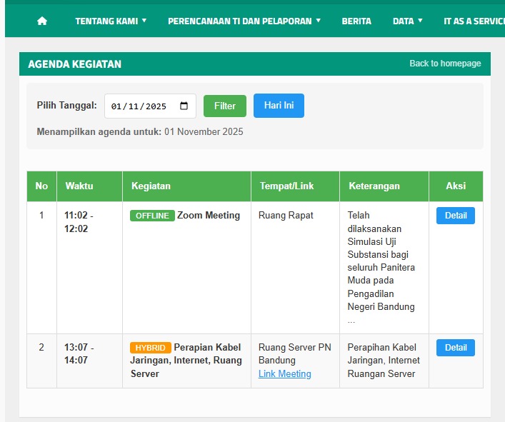Click the HYBRID badge on second agenda
505x422 pixels.
[150, 348]
